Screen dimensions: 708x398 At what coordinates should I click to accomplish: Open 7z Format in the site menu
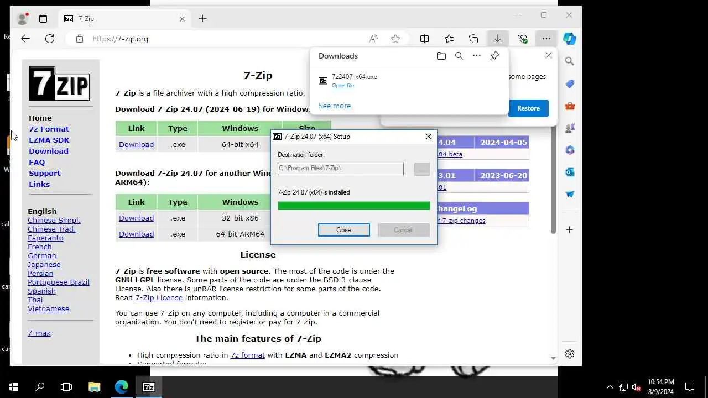tap(49, 129)
